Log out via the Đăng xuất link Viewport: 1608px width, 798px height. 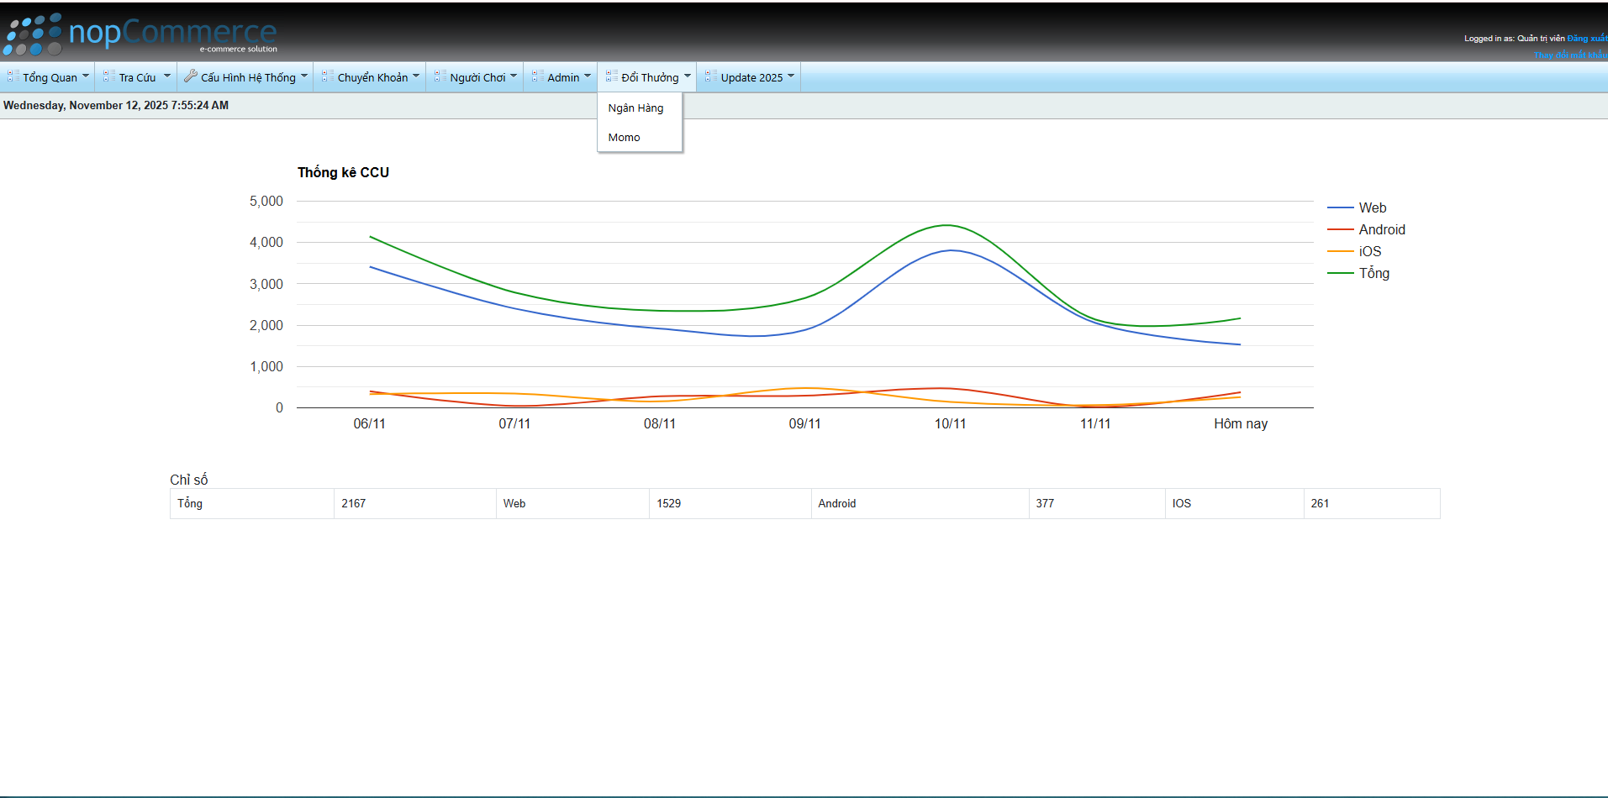[1586, 39]
